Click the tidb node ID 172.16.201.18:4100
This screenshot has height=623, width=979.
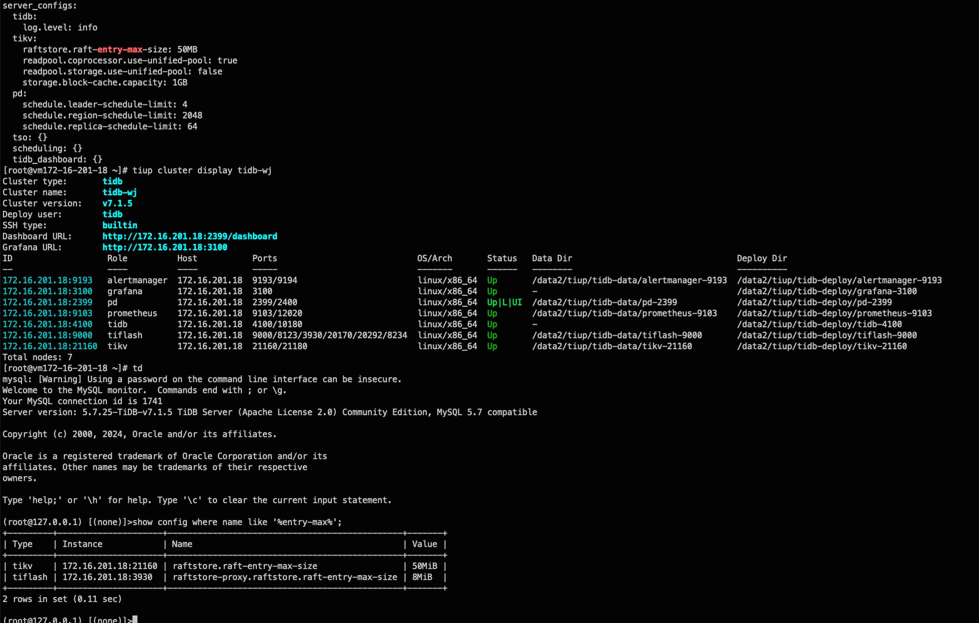coord(47,324)
